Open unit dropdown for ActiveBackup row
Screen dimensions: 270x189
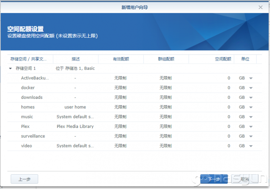tap(251, 78)
